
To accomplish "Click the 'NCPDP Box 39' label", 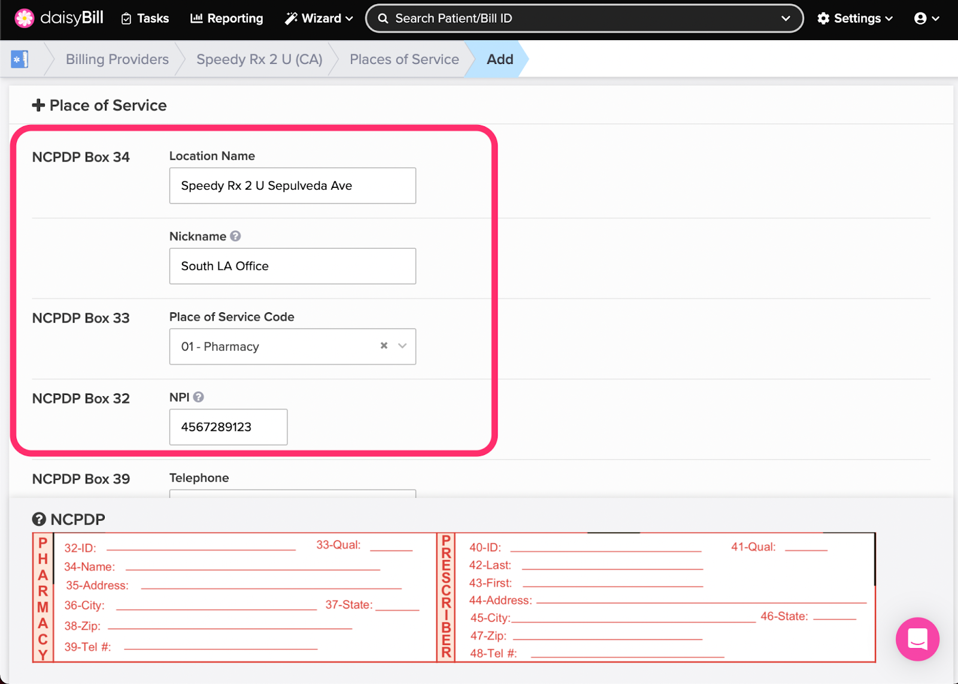I will click(x=81, y=479).
